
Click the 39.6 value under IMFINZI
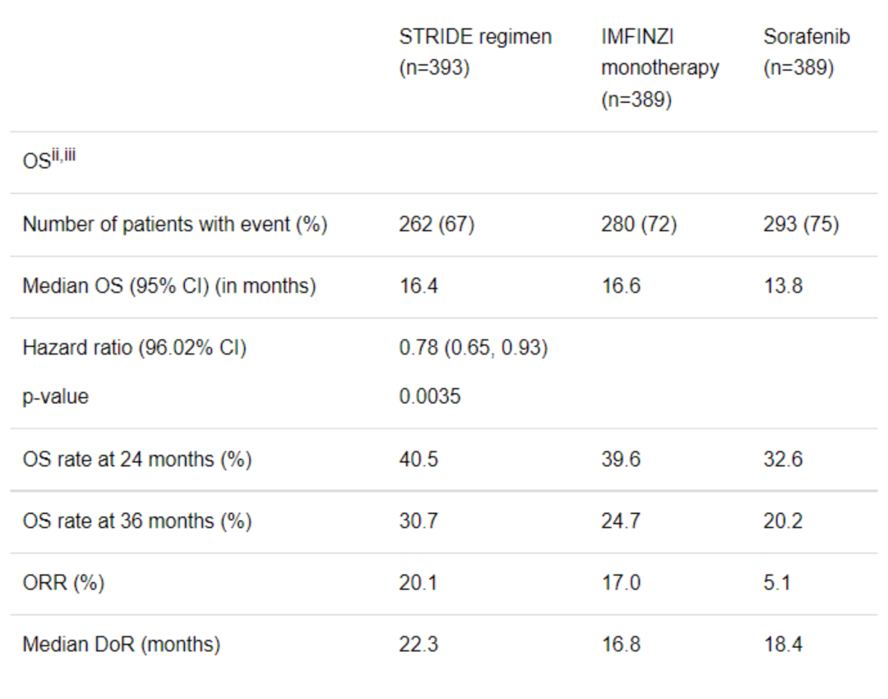(620, 459)
